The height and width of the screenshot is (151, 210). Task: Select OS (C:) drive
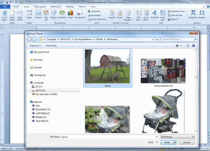tap(37, 87)
